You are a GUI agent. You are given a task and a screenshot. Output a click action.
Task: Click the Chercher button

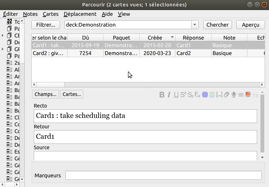click(x=218, y=25)
